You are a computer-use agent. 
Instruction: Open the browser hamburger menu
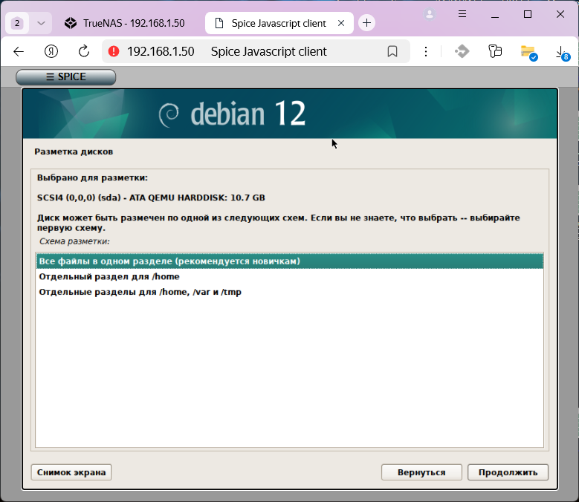(x=462, y=14)
